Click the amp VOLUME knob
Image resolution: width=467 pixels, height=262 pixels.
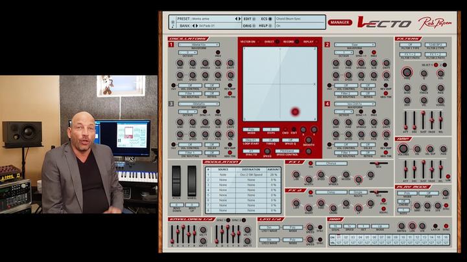tap(403, 148)
